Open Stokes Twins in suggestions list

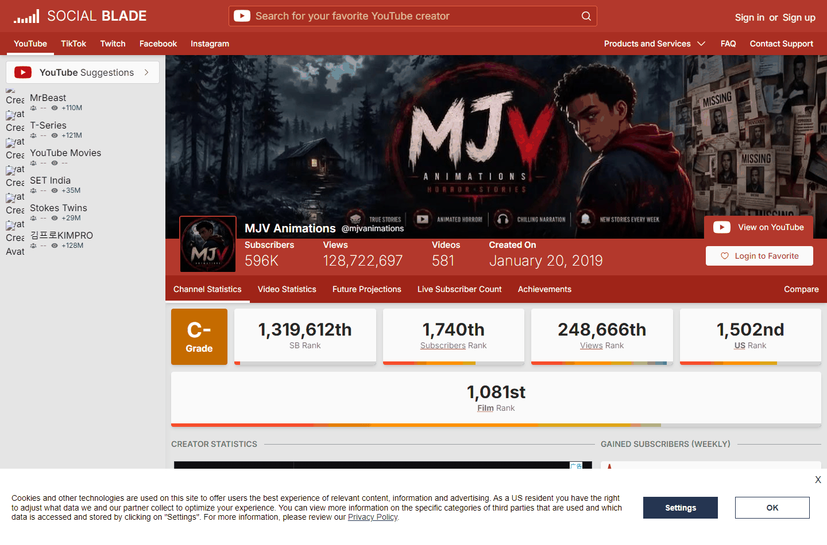59,208
